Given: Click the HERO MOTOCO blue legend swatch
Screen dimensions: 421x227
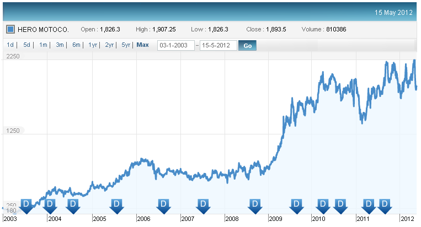Looking at the screenshot, I should 10,29.
